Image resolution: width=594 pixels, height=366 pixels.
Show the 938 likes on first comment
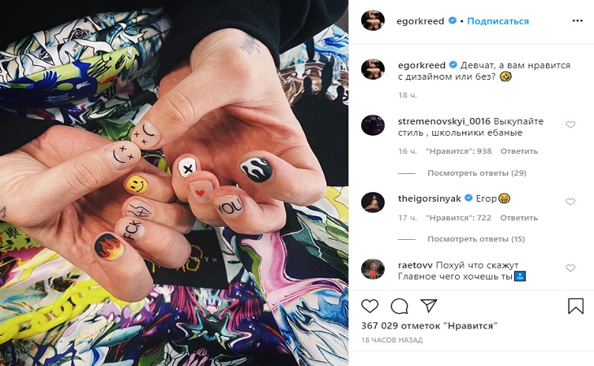[x=458, y=151]
